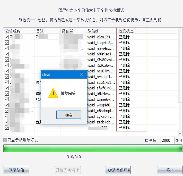Click the 停止 button
This screenshot has width=183, height=176.
[170, 170]
